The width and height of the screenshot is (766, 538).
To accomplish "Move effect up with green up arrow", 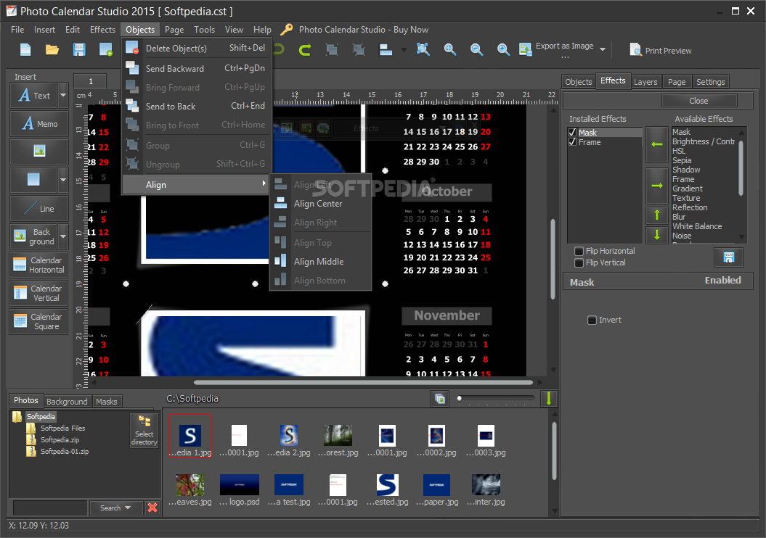I will coord(657,215).
